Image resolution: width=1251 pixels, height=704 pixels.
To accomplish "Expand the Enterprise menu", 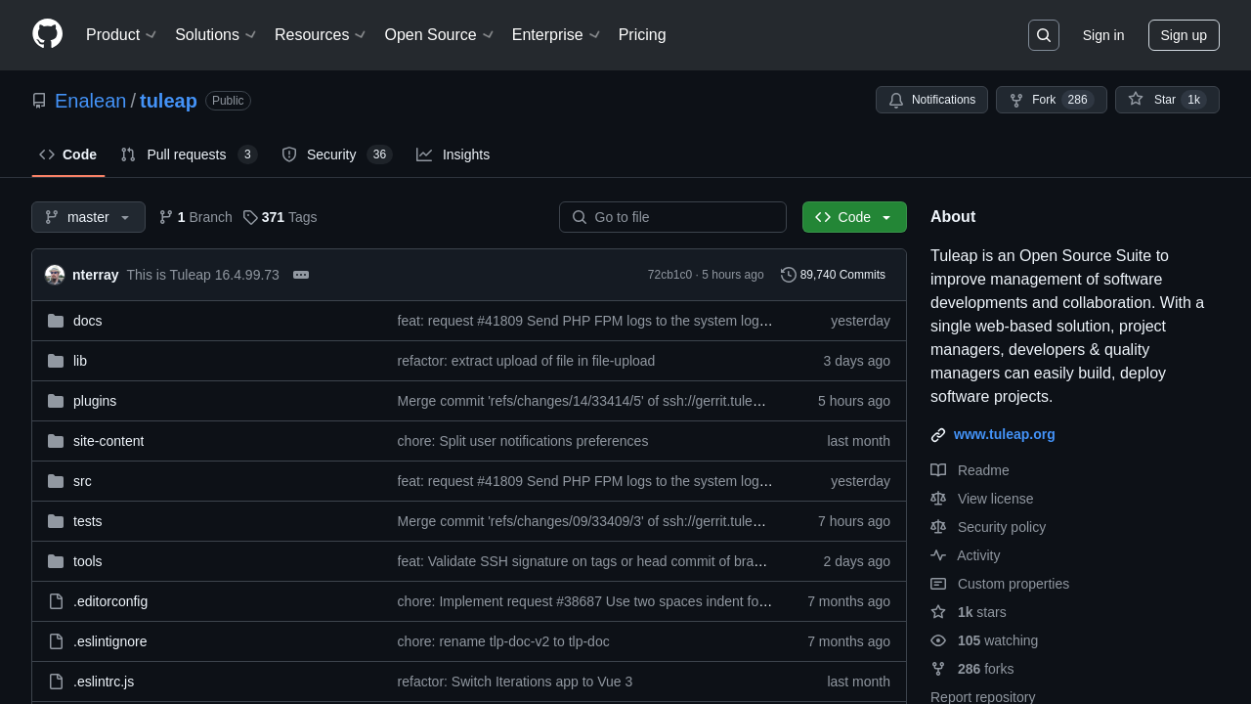I will coord(556,35).
